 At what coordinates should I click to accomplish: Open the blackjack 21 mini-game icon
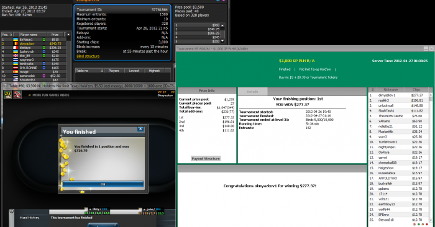[7, 94]
